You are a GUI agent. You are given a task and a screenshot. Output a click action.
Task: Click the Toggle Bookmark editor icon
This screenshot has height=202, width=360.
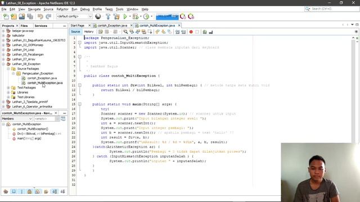pos(169,32)
